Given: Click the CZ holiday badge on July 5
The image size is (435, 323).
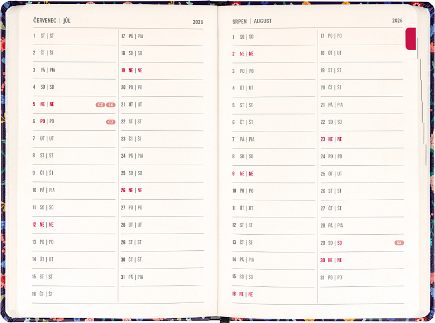Looking at the screenshot, I should pos(100,105).
